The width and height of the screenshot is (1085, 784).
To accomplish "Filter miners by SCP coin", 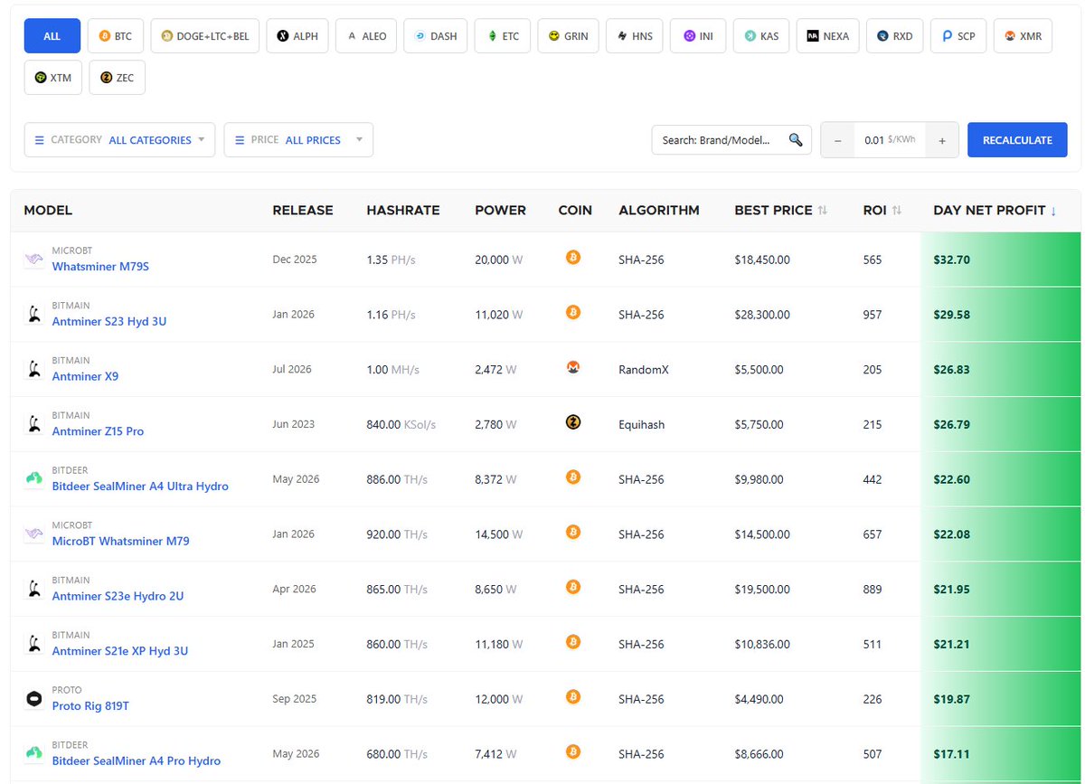I will tap(958, 36).
